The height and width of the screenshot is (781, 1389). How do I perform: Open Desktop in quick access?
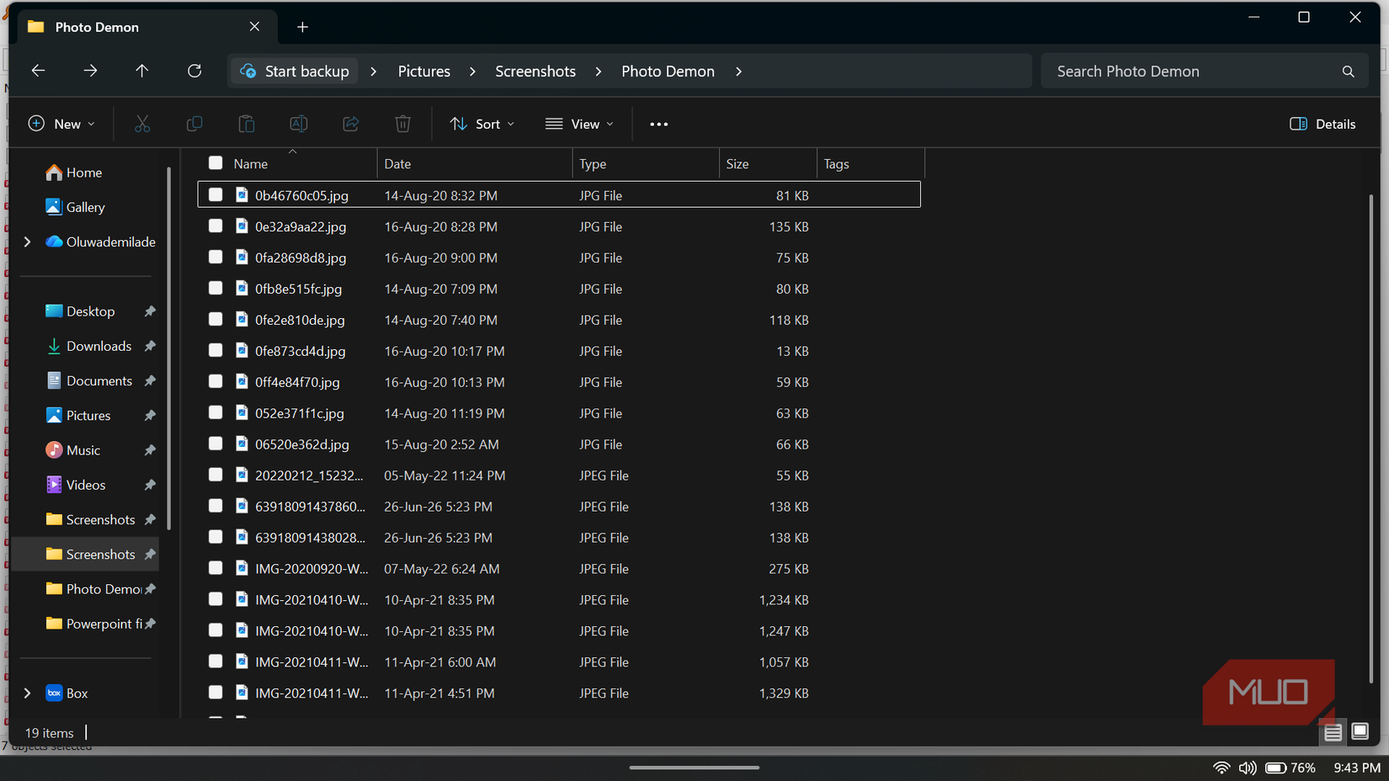[x=81, y=311]
